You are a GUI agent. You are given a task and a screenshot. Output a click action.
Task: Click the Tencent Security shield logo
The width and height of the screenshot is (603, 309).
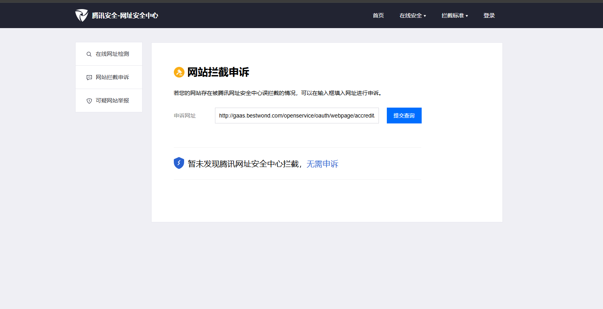click(82, 15)
